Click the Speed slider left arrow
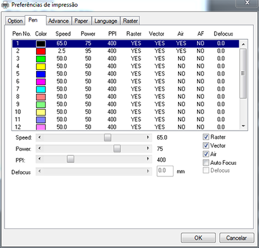This screenshot has height=248, width=259. point(39,138)
